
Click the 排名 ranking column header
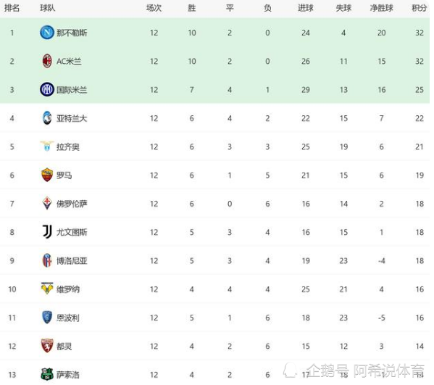click(12, 8)
